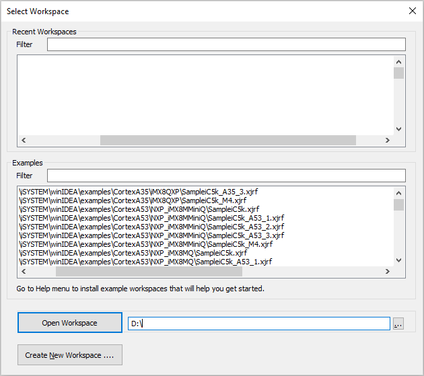
Task: Click the Recent Workspaces horizontal scrollbar thumb
Action: click(x=227, y=141)
